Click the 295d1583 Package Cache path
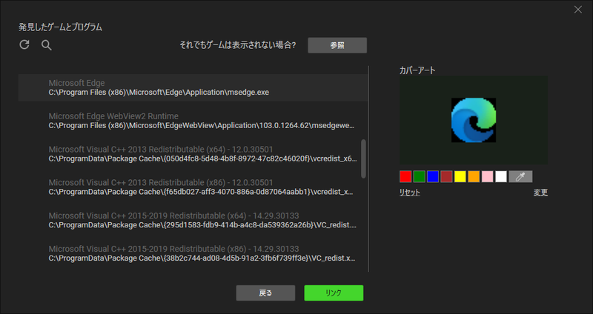 (x=202, y=226)
